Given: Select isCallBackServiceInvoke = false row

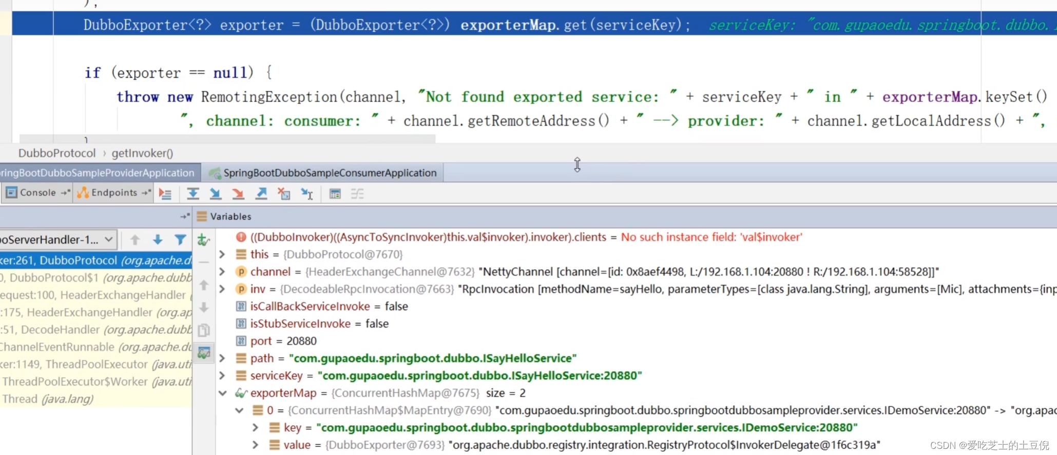Looking at the screenshot, I should tap(636, 306).
